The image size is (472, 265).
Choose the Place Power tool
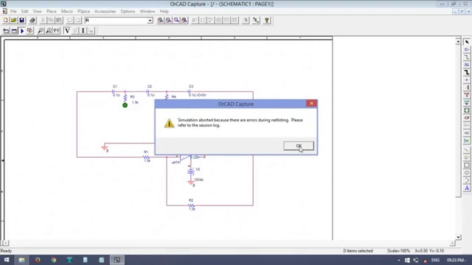tap(467, 95)
